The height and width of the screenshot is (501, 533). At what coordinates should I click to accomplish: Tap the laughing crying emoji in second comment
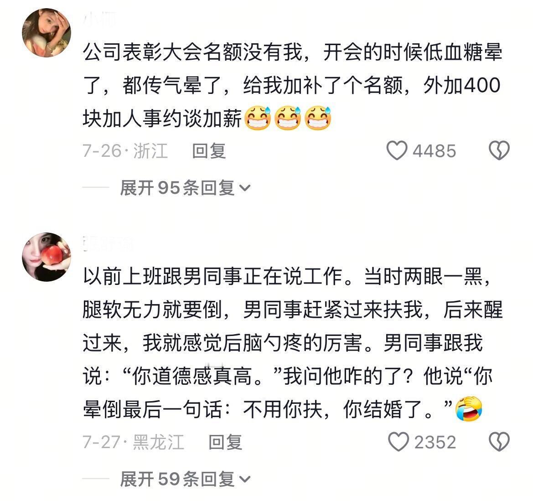[x=469, y=409]
